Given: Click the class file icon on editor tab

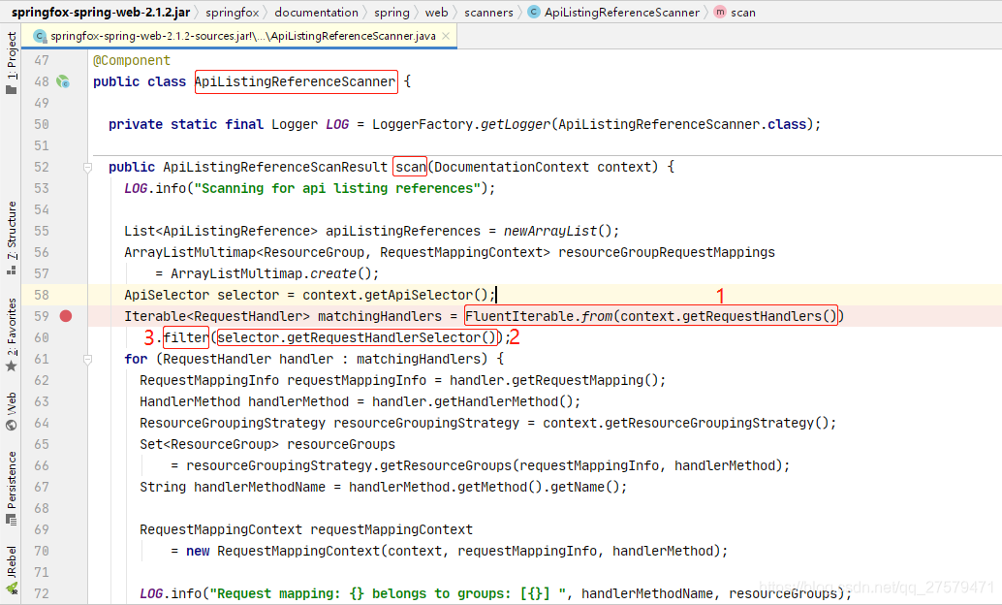Looking at the screenshot, I should point(40,36).
